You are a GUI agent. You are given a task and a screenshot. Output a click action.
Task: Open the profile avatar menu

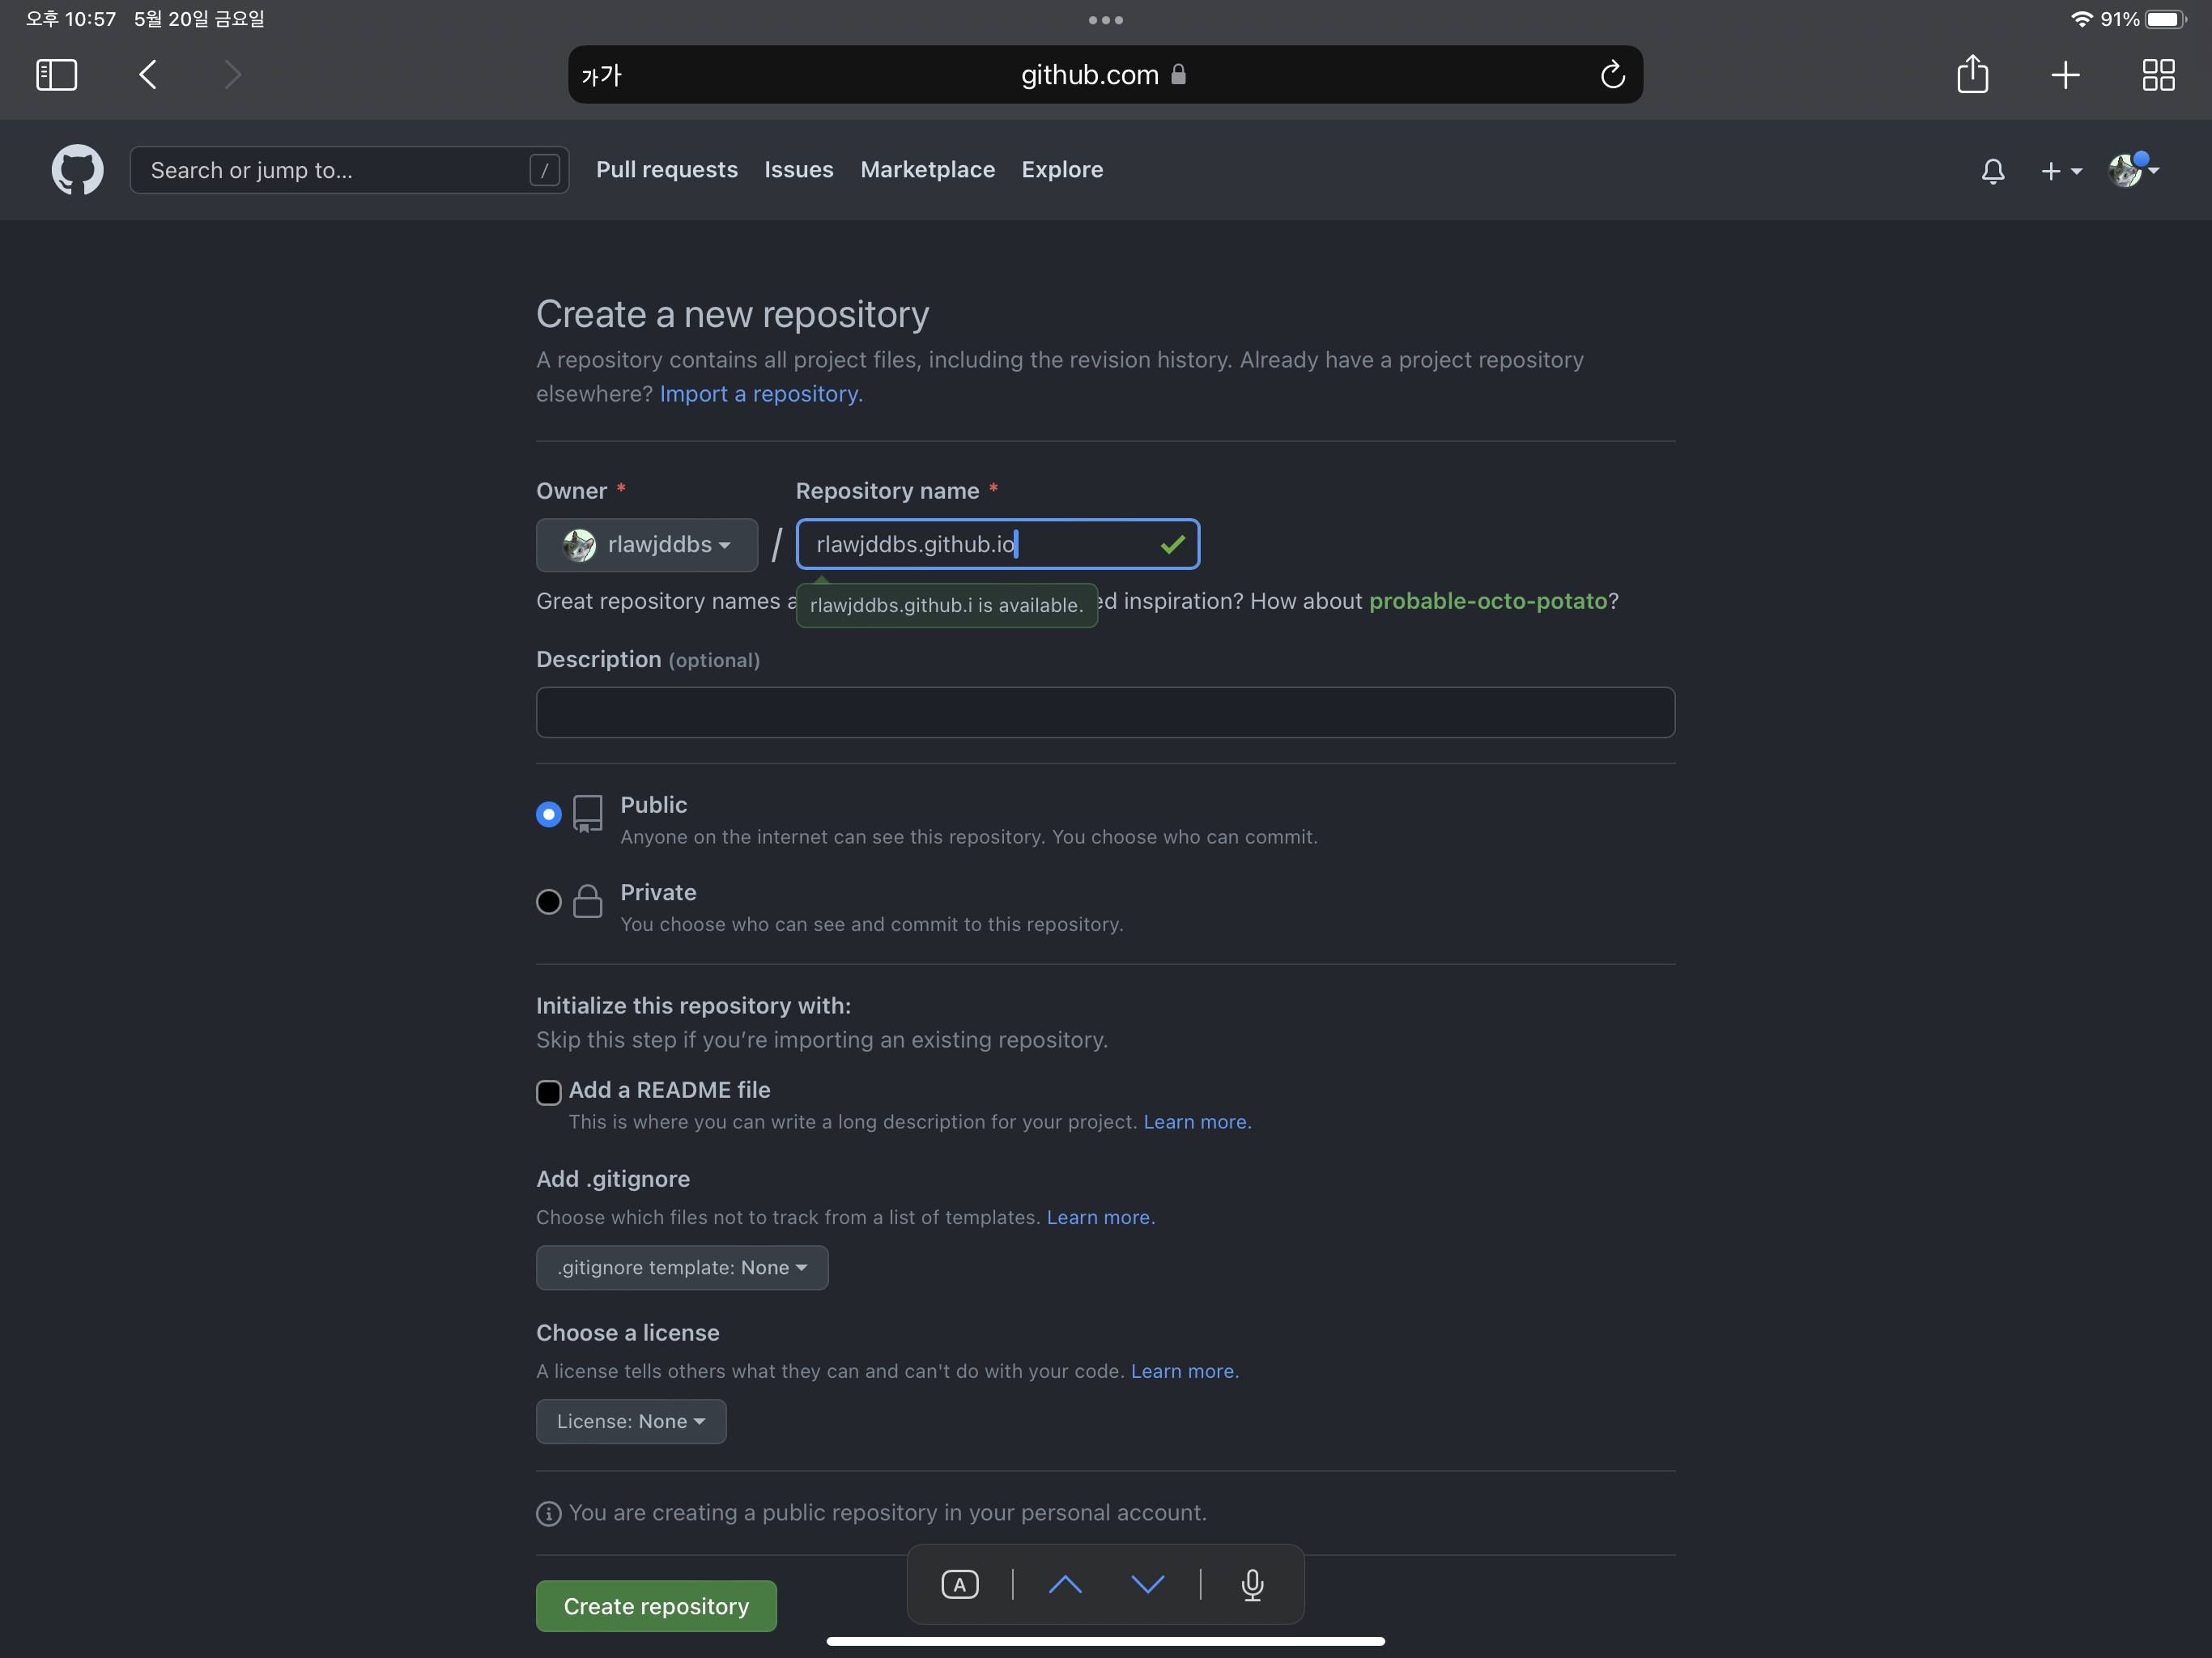click(2133, 170)
